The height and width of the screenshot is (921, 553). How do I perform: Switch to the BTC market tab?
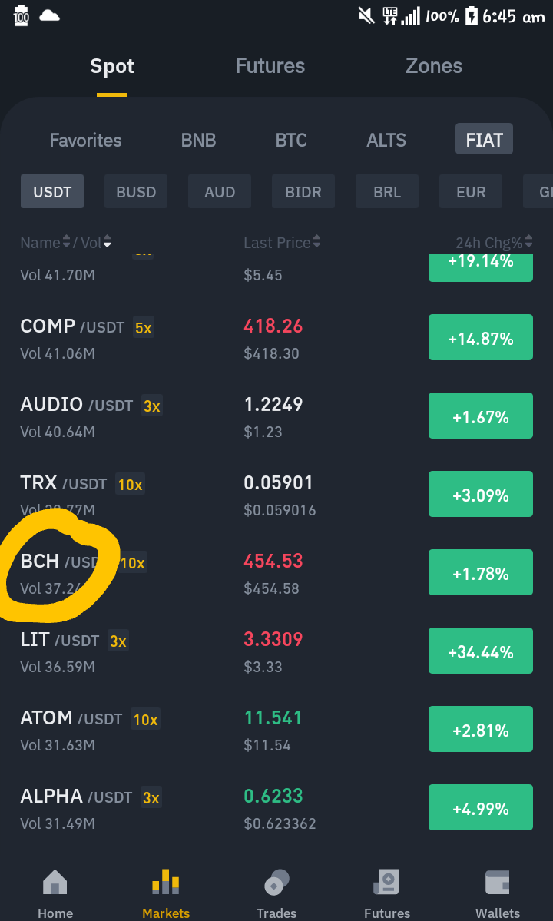pyautogui.click(x=291, y=140)
